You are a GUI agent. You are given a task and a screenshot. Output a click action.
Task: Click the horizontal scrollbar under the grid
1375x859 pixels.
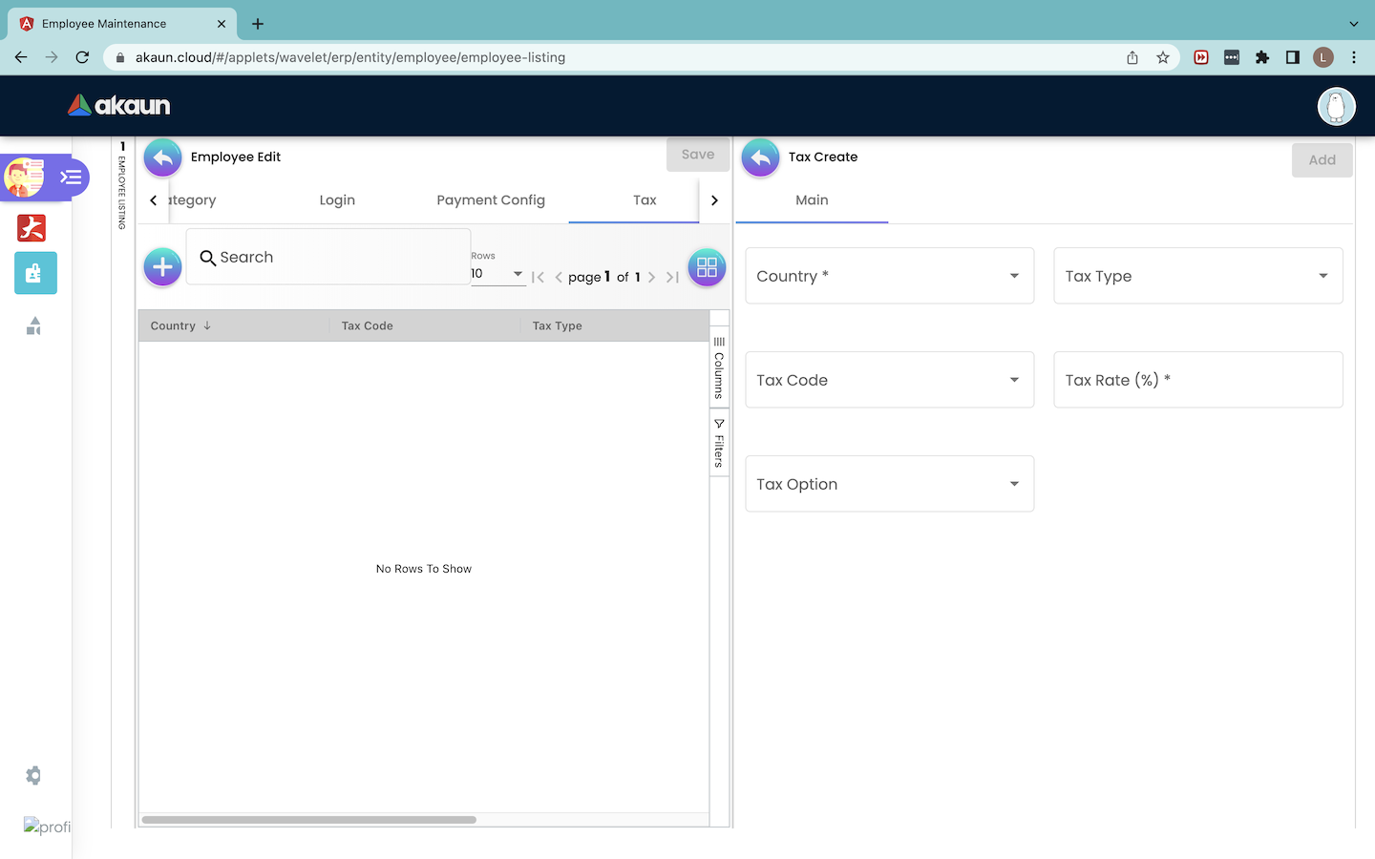pos(309,820)
